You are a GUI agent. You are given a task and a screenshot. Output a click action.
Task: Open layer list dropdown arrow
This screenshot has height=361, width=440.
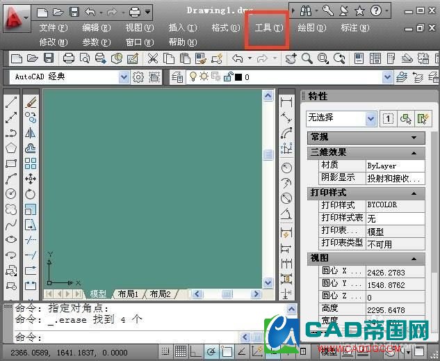(388, 77)
